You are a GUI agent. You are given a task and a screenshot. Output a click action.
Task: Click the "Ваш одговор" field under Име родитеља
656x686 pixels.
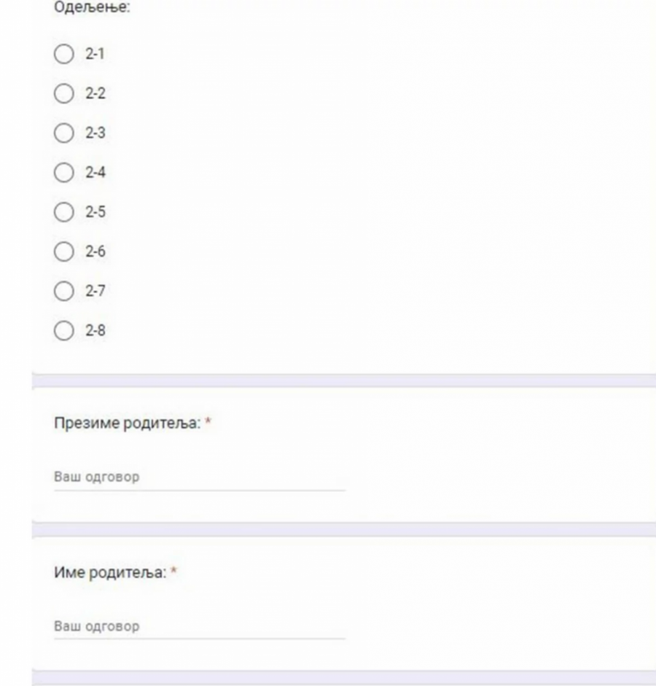(199, 626)
